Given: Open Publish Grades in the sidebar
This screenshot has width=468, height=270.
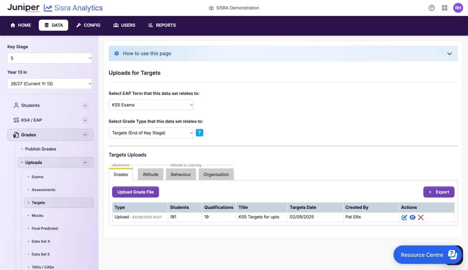Looking at the screenshot, I should [x=41, y=149].
